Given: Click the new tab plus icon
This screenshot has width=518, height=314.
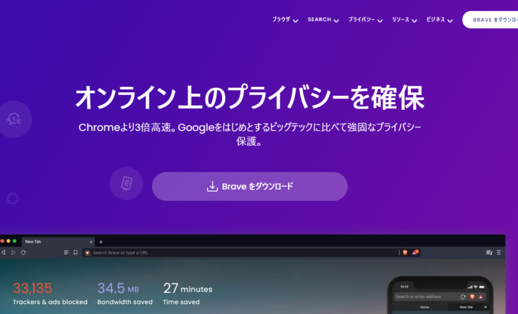Looking at the screenshot, I should (x=101, y=242).
